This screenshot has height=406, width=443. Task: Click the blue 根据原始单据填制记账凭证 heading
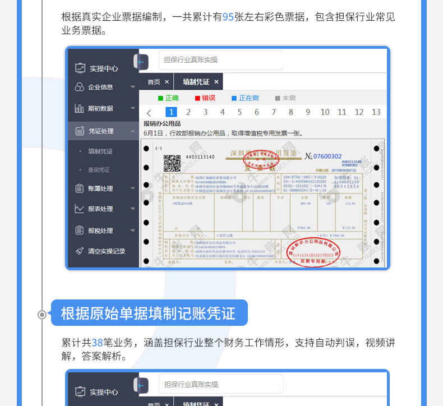(x=149, y=313)
